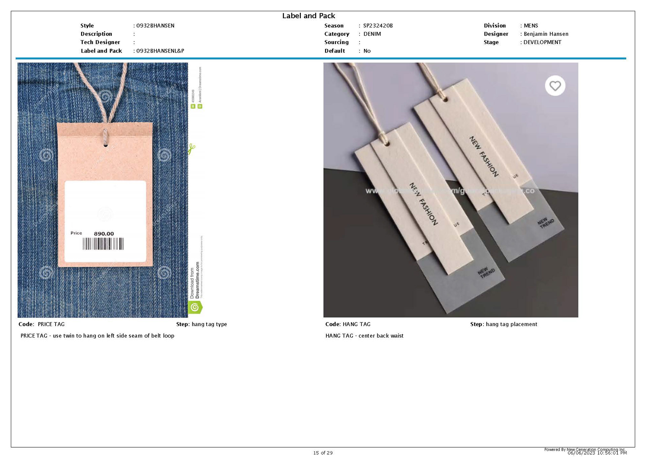
Task: Click the price 890.00 on tag
Action: coord(104,234)
